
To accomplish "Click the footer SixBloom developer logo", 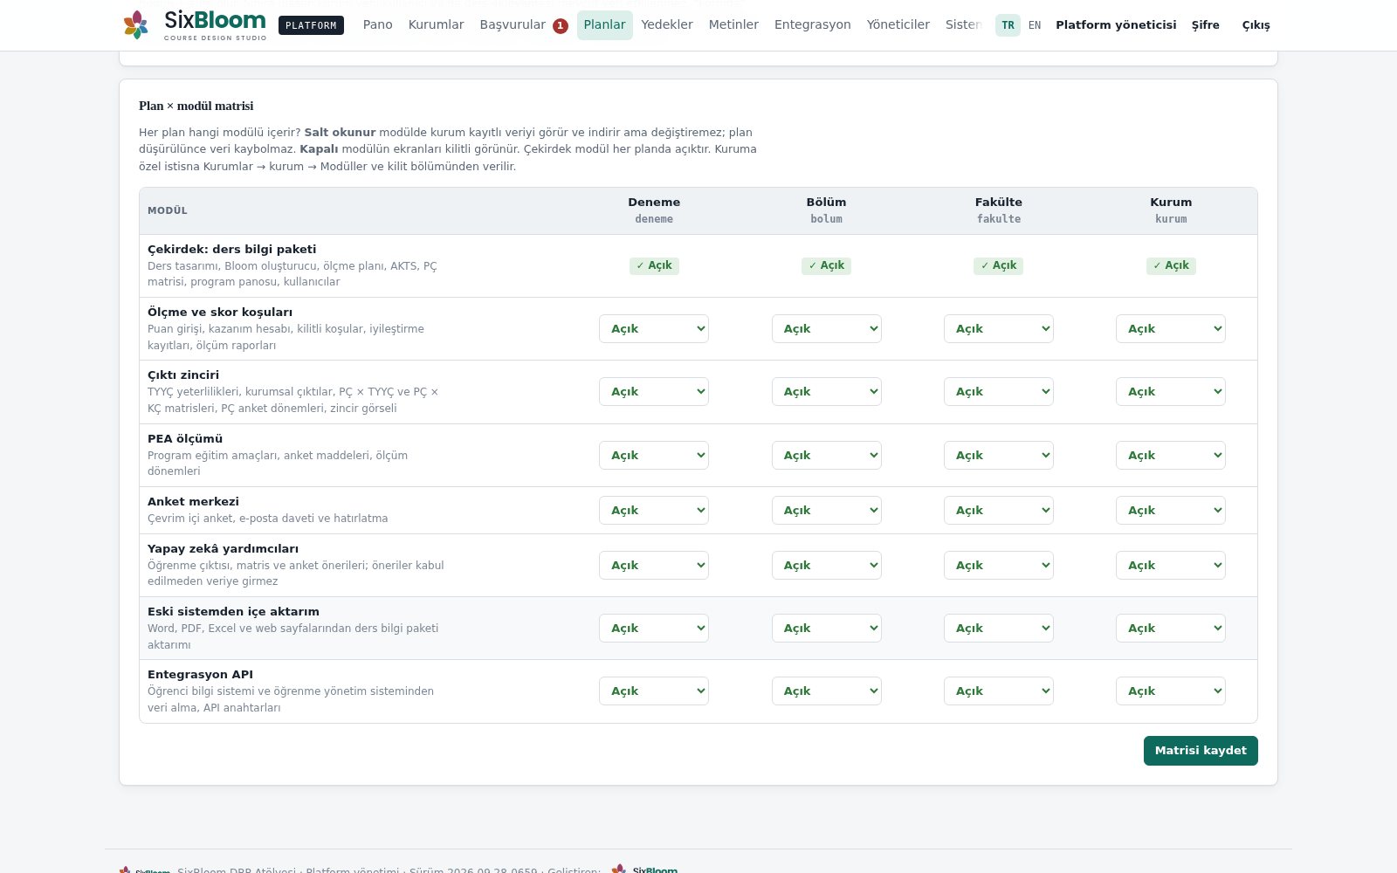I will (x=645, y=870).
